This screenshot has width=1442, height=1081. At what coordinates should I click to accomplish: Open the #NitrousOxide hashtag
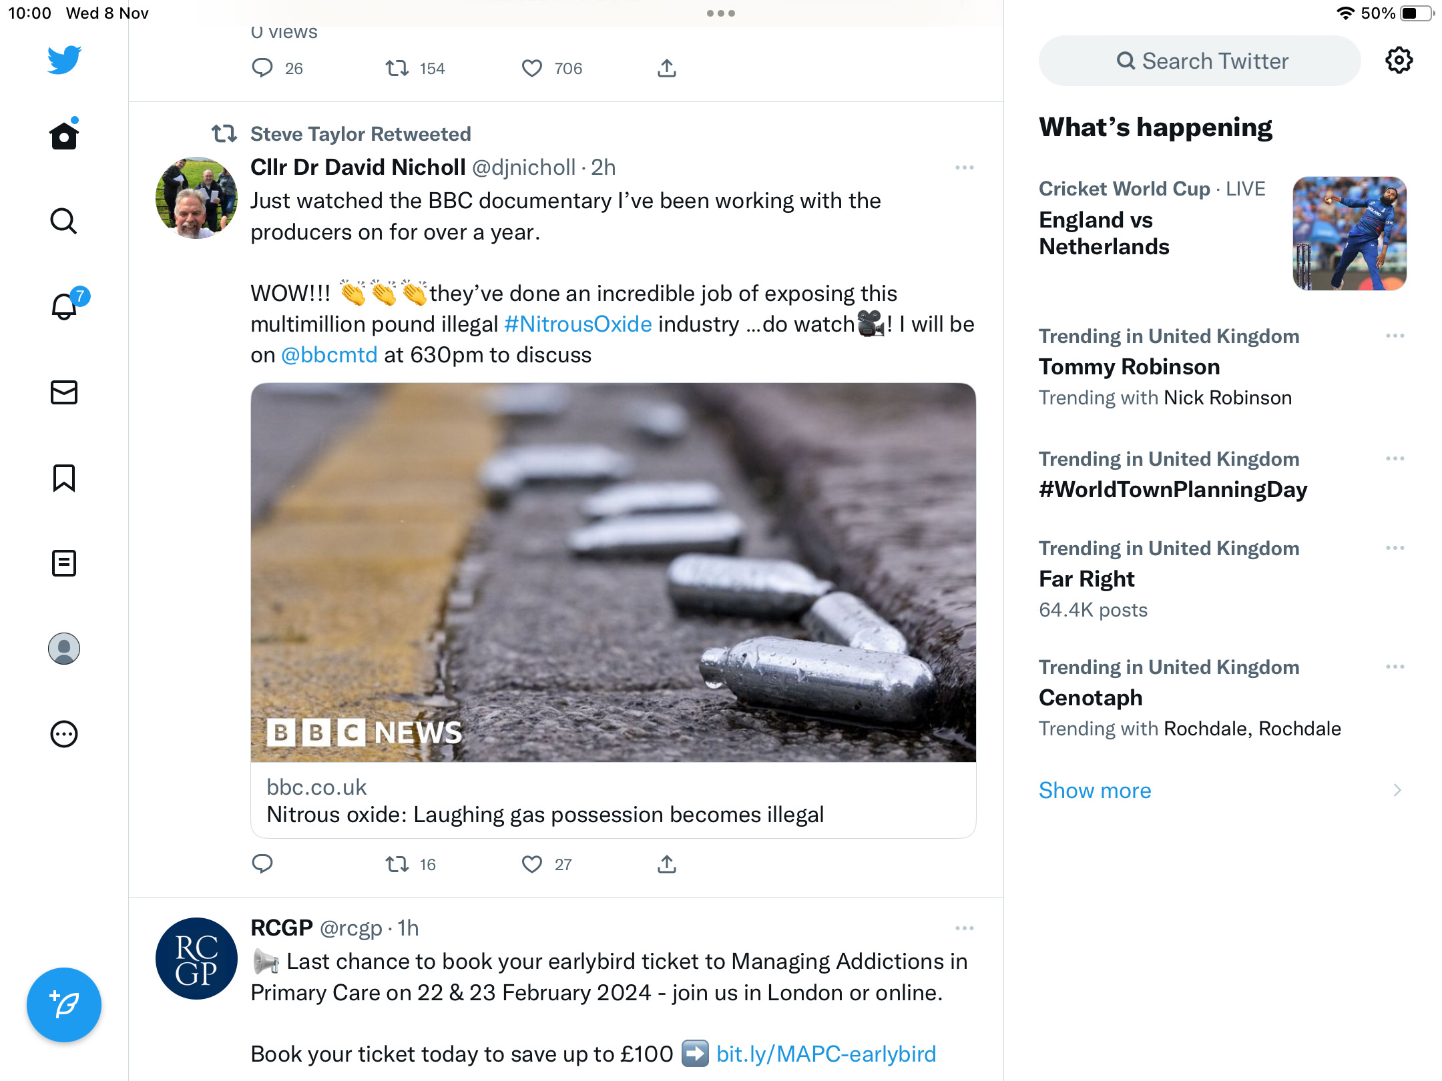[578, 324]
